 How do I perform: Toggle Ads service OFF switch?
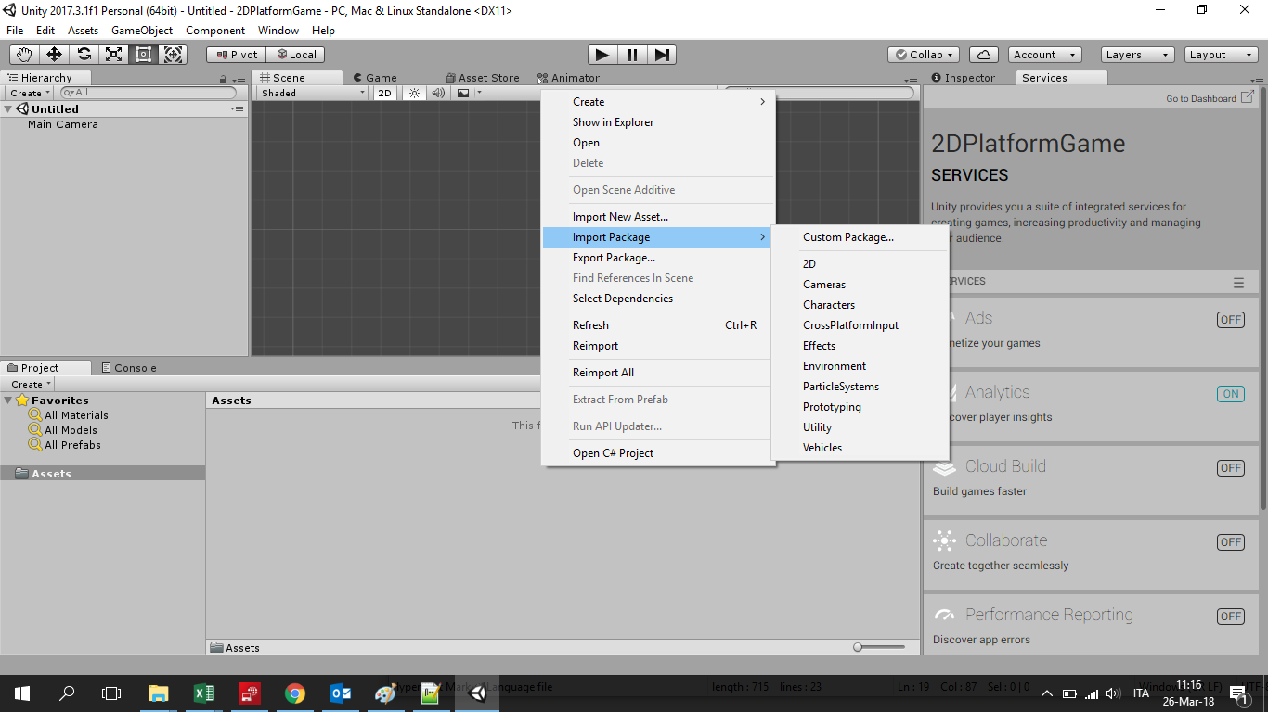pos(1230,320)
